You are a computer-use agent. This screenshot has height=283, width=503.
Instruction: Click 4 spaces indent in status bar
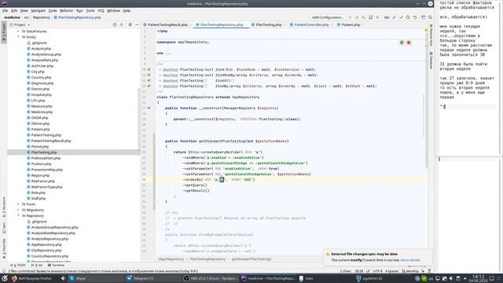pos(391,271)
